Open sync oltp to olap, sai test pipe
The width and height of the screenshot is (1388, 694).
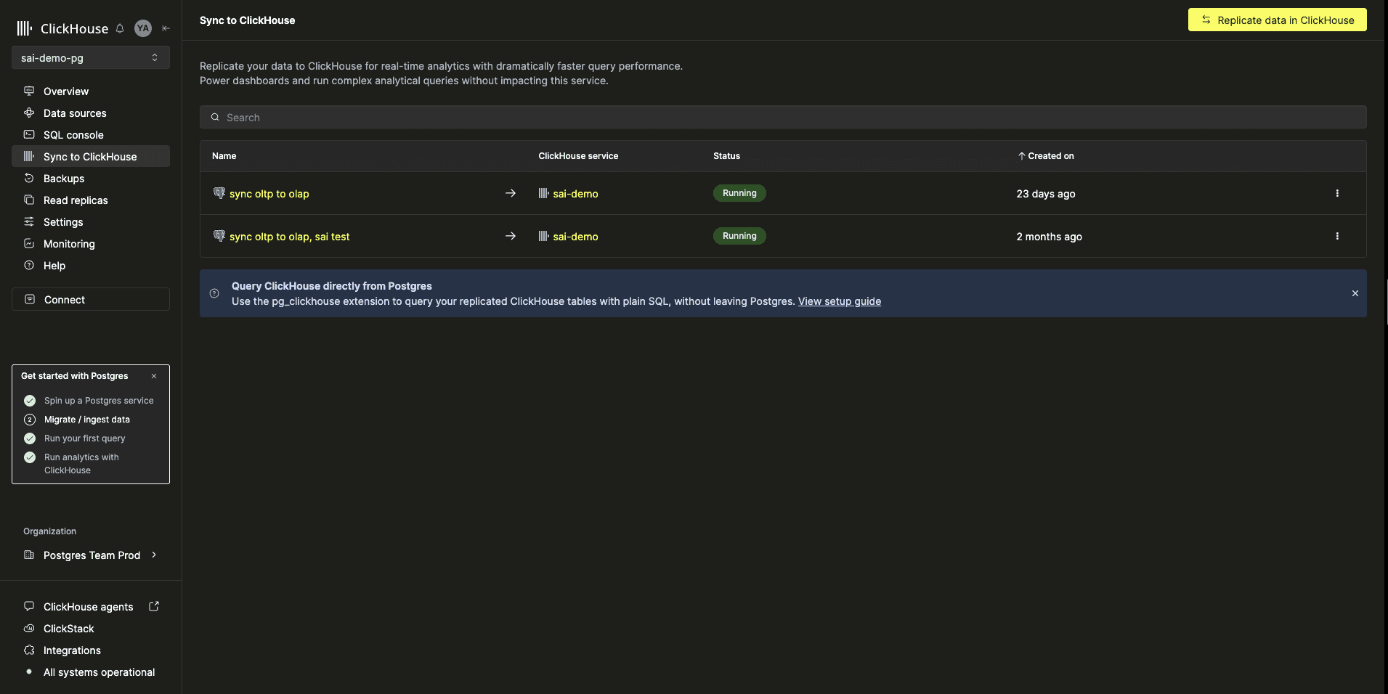(x=290, y=237)
